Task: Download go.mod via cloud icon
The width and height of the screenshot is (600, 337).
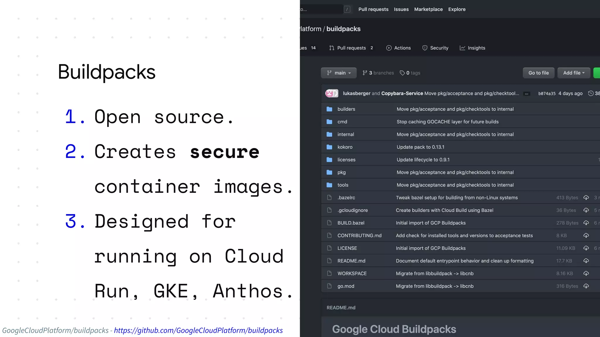Action: [x=586, y=286]
